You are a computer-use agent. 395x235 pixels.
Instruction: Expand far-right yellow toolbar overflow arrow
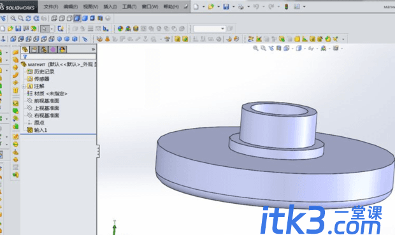pyautogui.click(x=343, y=39)
